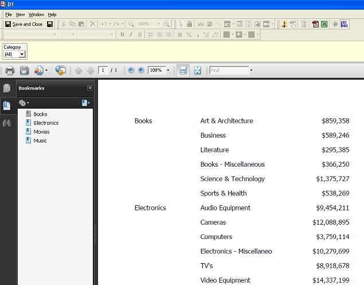This screenshot has width=364, height=285.
Task: Open the Window menu
Action: pyautogui.click(x=36, y=14)
